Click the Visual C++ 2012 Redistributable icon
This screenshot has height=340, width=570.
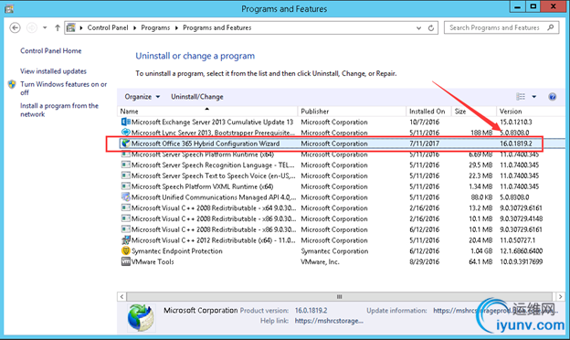[x=125, y=240]
